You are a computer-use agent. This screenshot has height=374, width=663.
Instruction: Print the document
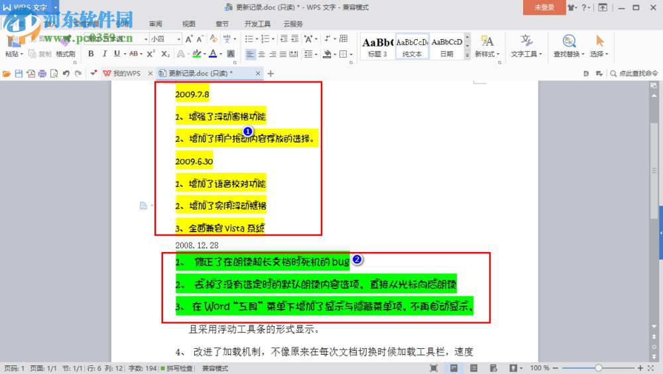(42, 74)
